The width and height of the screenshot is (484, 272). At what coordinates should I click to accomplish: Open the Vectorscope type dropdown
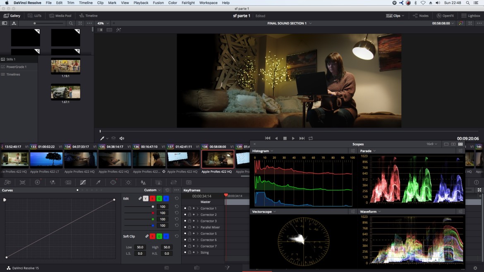coord(264,212)
